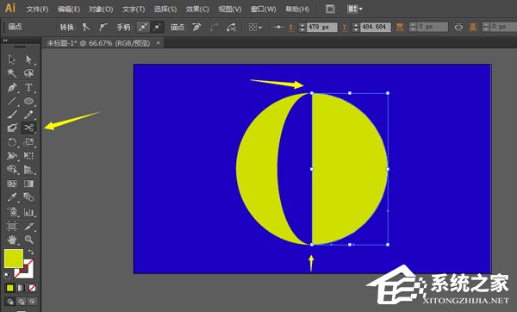The image size is (517, 312).
Task: Click the 宽 width label
Action: click(x=400, y=27)
